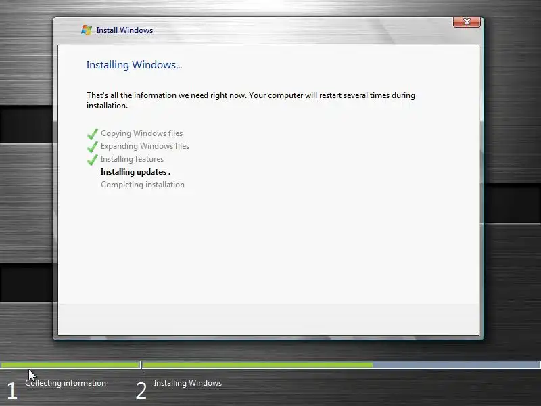
Task: Click the stage number 1 at bottom
Action: tap(12, 391)
